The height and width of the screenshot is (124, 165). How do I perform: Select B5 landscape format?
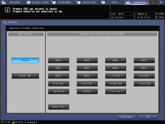tap(144, 68)
